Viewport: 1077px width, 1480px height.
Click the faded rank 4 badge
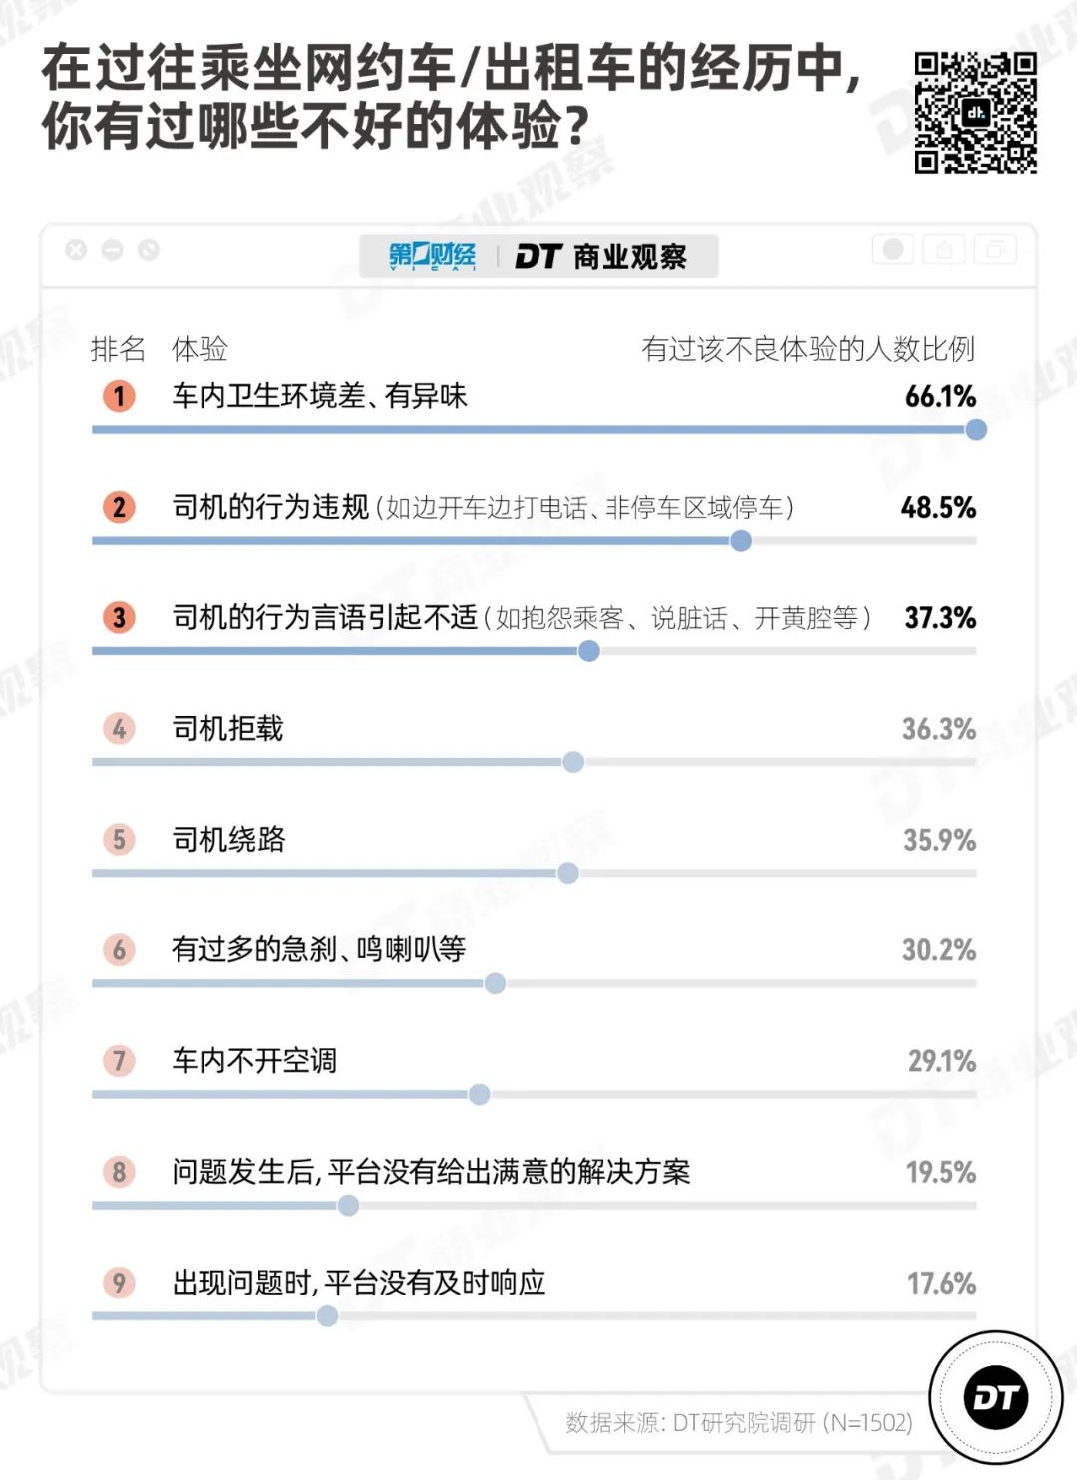(119, 728)
